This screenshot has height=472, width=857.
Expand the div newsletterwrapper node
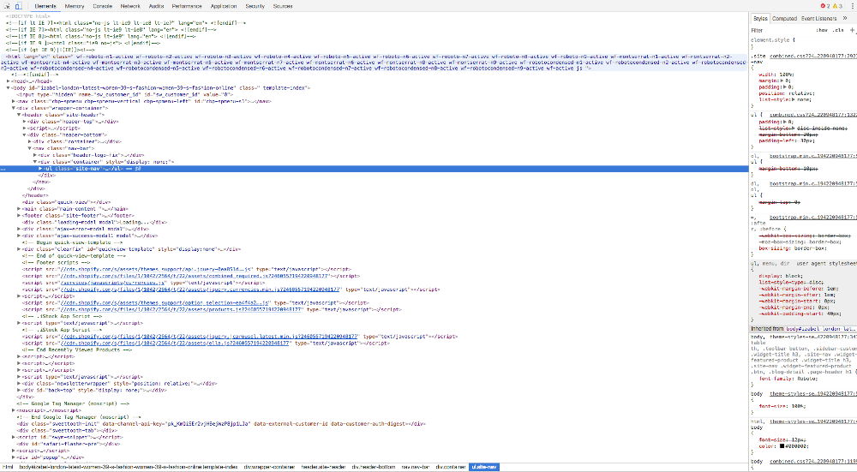point(19,384)
